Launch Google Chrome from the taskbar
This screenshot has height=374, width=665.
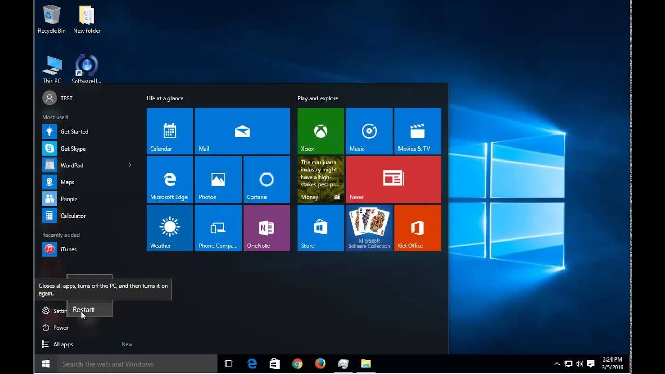297,364
